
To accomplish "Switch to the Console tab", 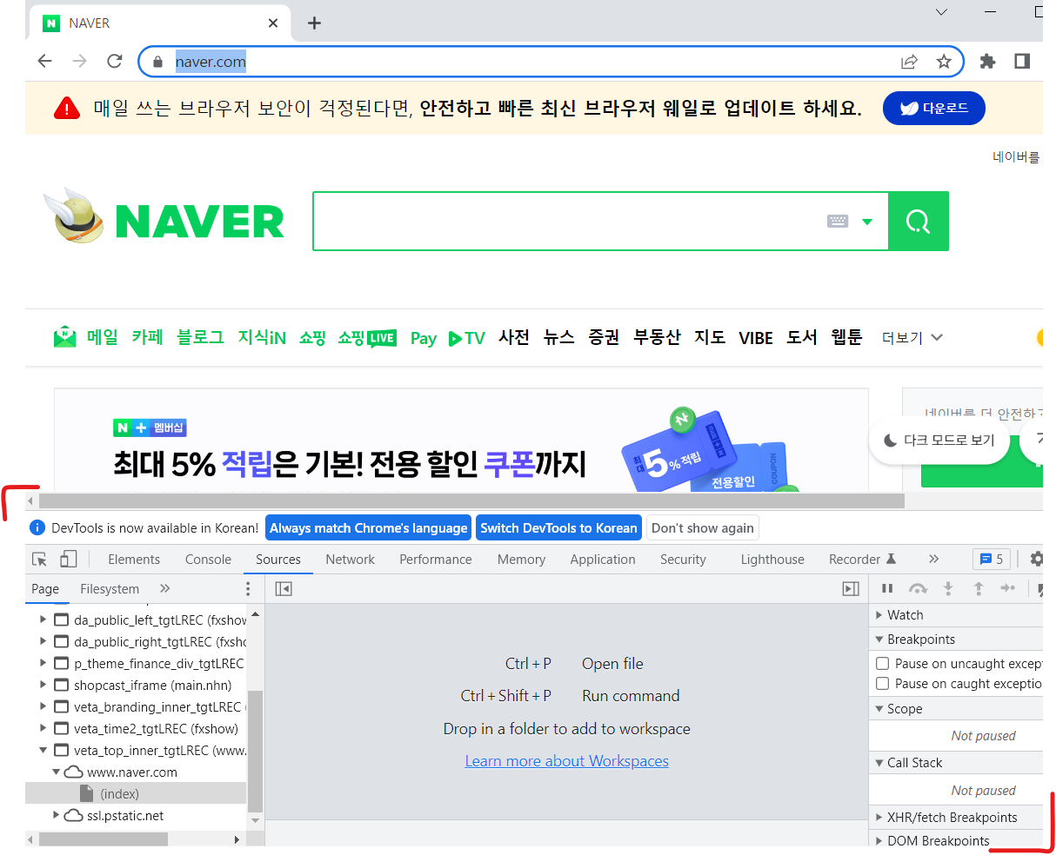I will pyautogui.click(x=208, y=560).
